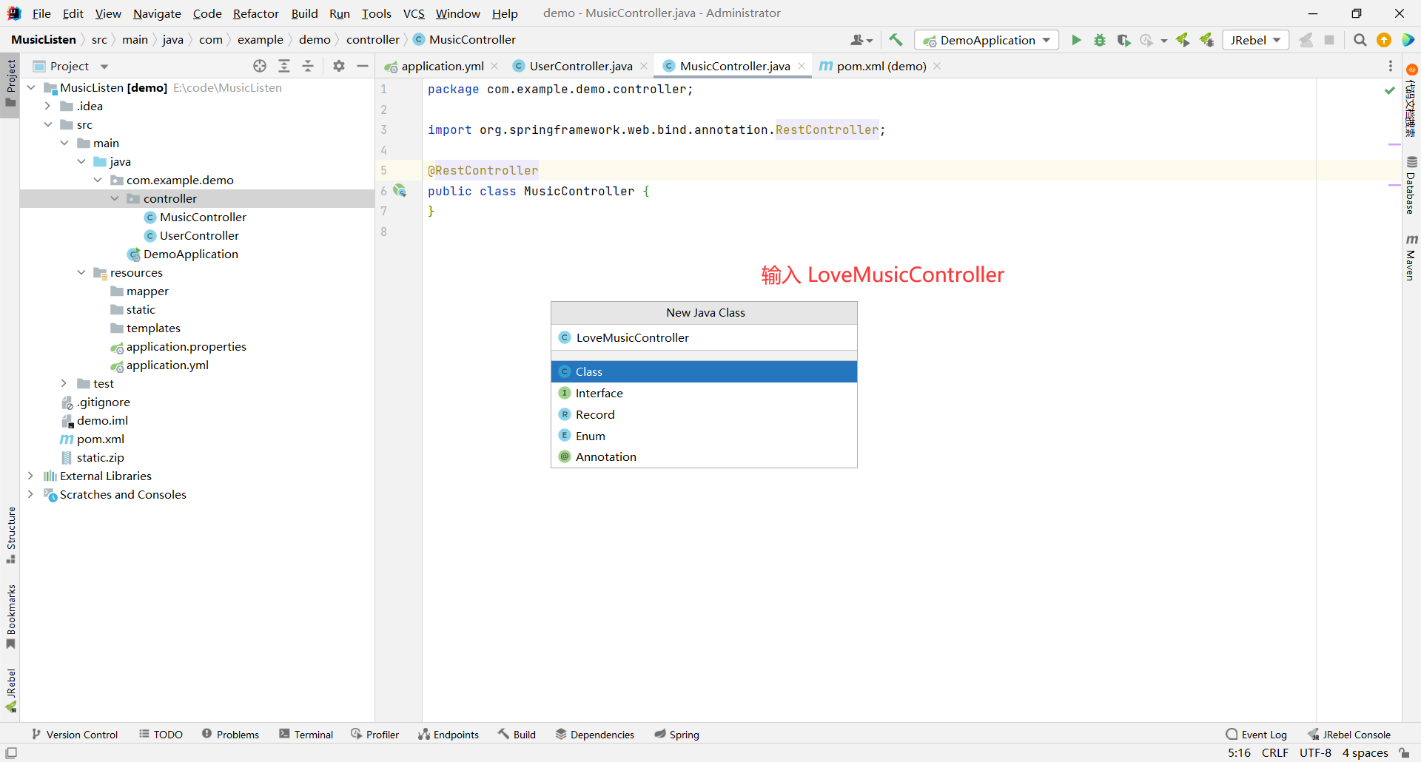Expand External Libraries node
Screen dimensions: 1421x762
(x=30, y=476)
